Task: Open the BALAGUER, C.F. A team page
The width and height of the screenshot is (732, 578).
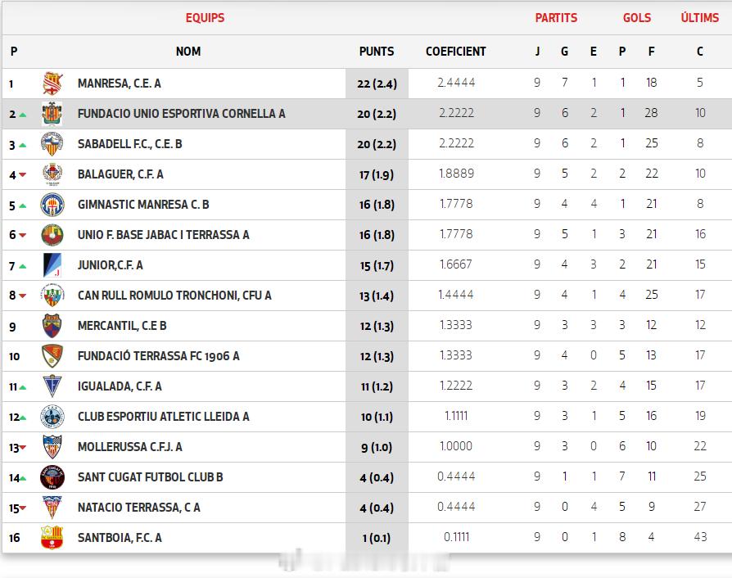Action: pyautogui.click(x=120, y=174)
